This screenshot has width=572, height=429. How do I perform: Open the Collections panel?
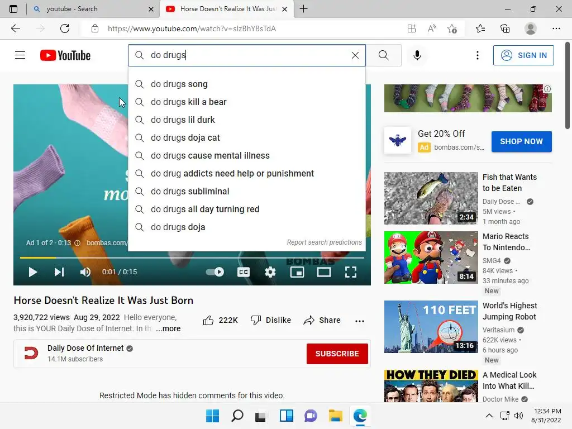pos(505,28)
